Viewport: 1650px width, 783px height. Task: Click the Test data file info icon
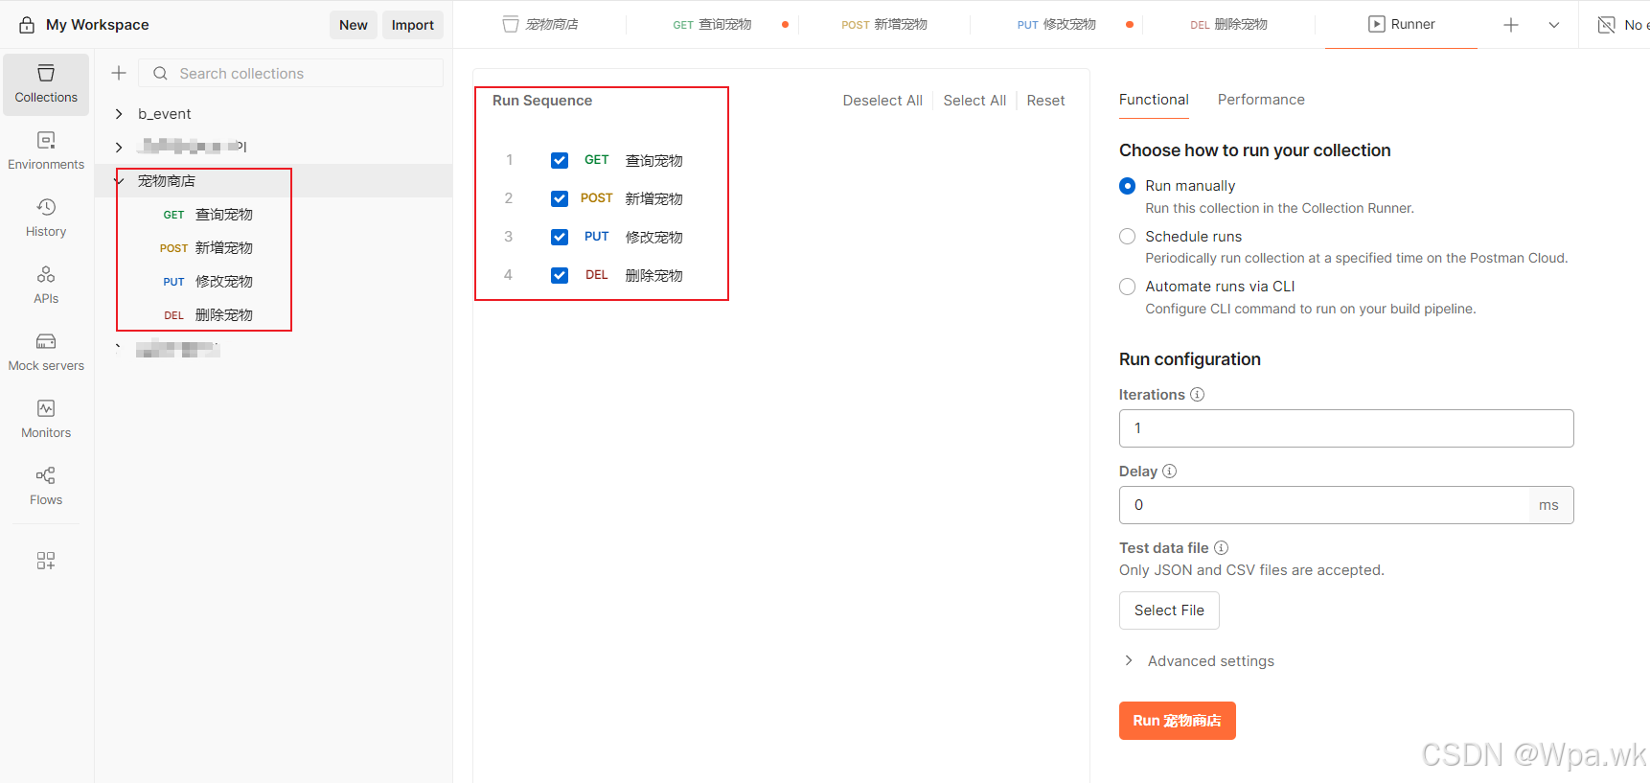(x=1222, y=548)
